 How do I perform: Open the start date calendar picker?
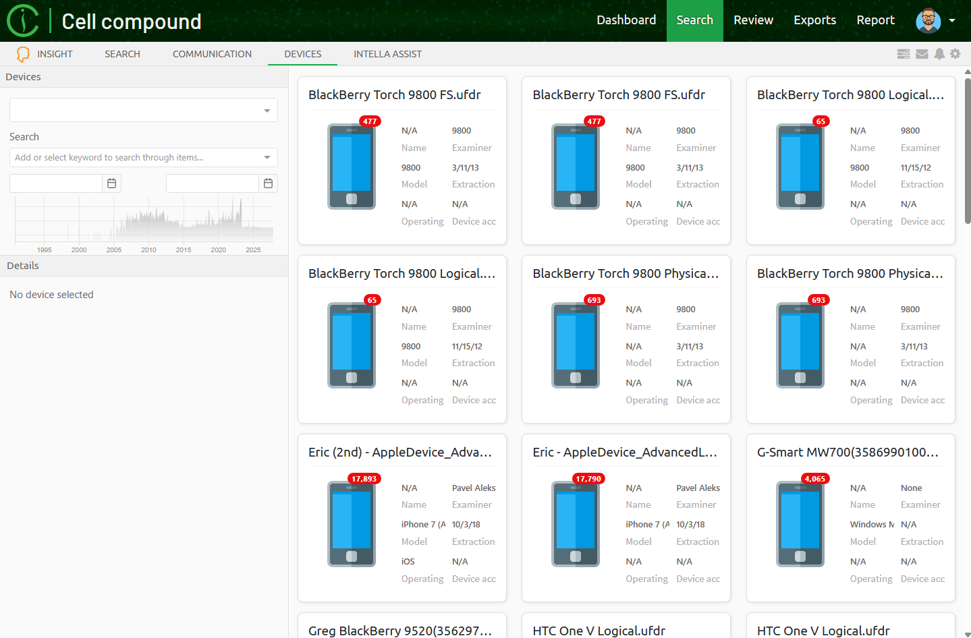[112, 183]
